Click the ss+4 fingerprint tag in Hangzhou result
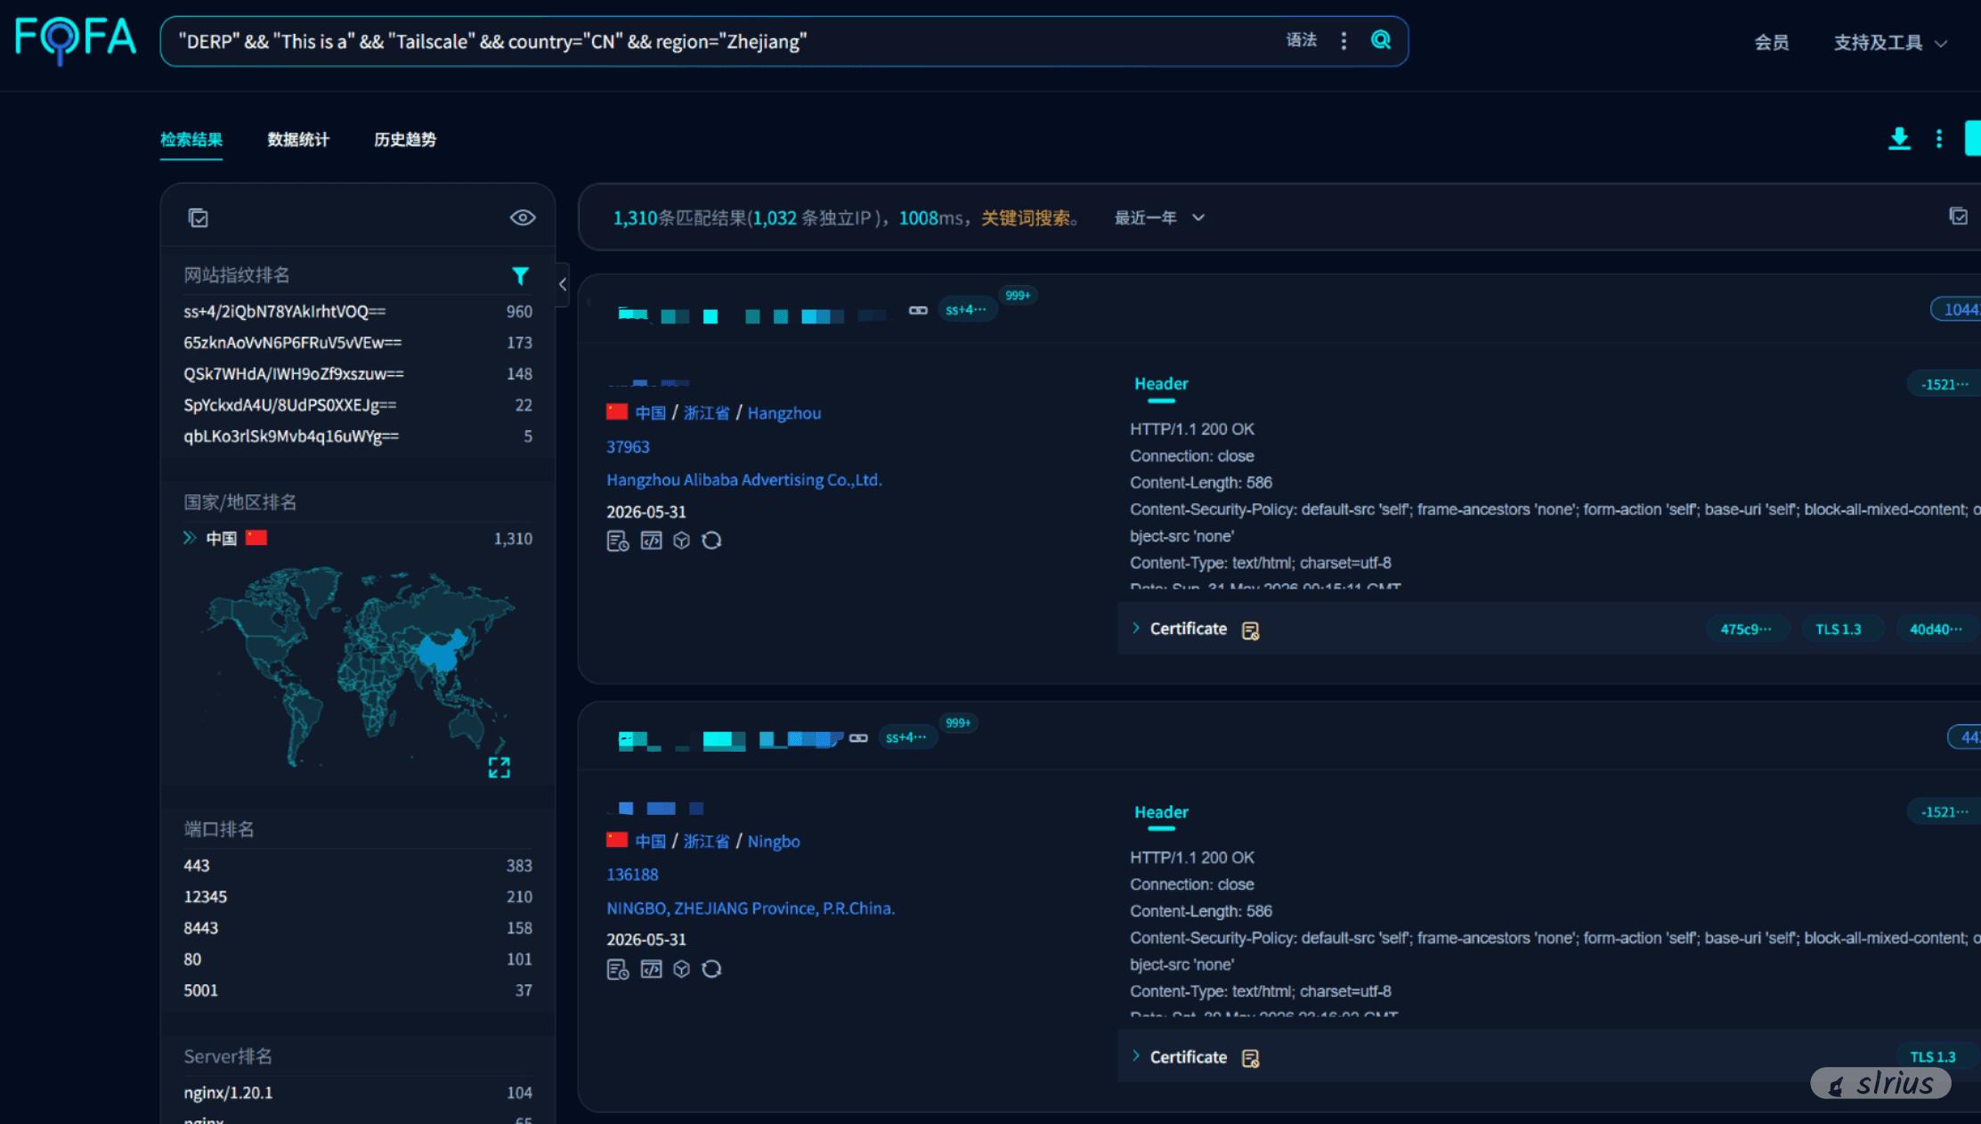 click(966, 310)
